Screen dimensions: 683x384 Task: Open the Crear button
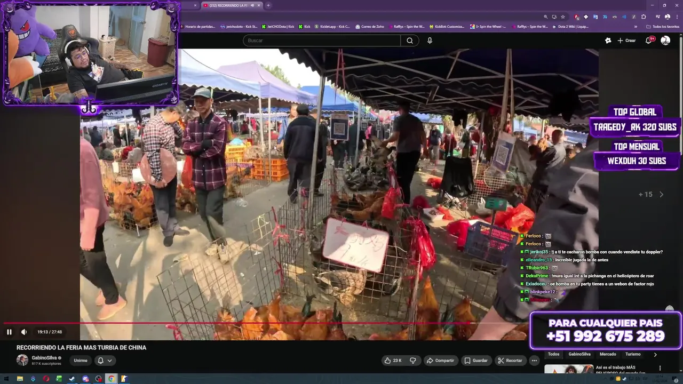pyautogui.click(x=626, y=41)
